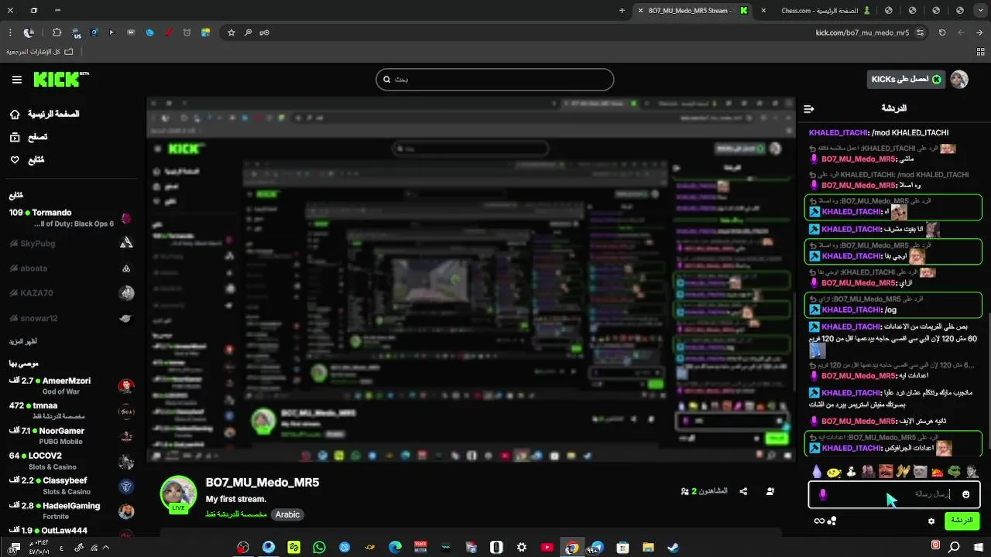991x557 pixels.
Task: Bookmark this page with star icon
Action: coord(231,32)
